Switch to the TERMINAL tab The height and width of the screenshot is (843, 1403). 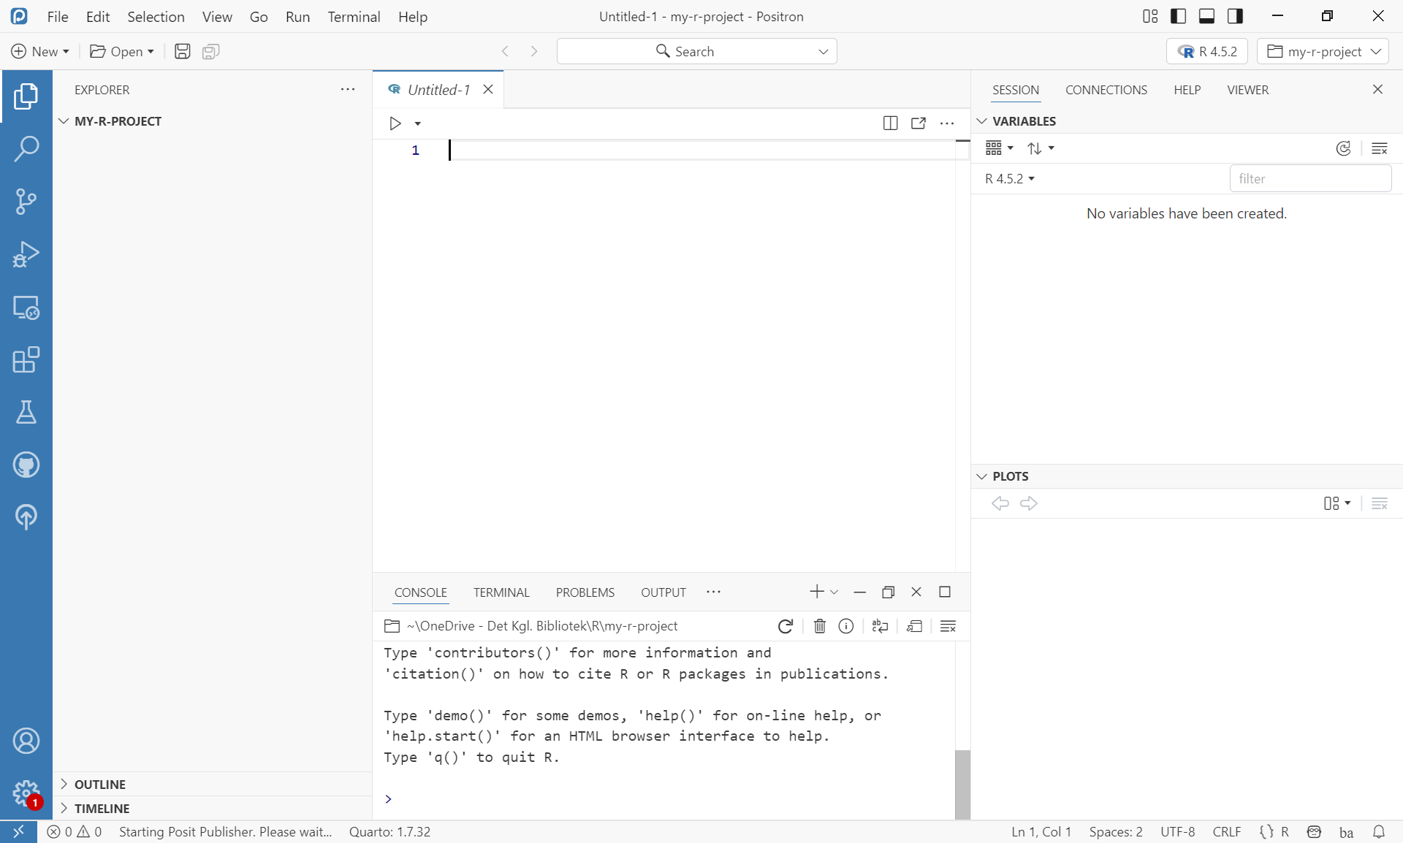[x=501, y=592]
